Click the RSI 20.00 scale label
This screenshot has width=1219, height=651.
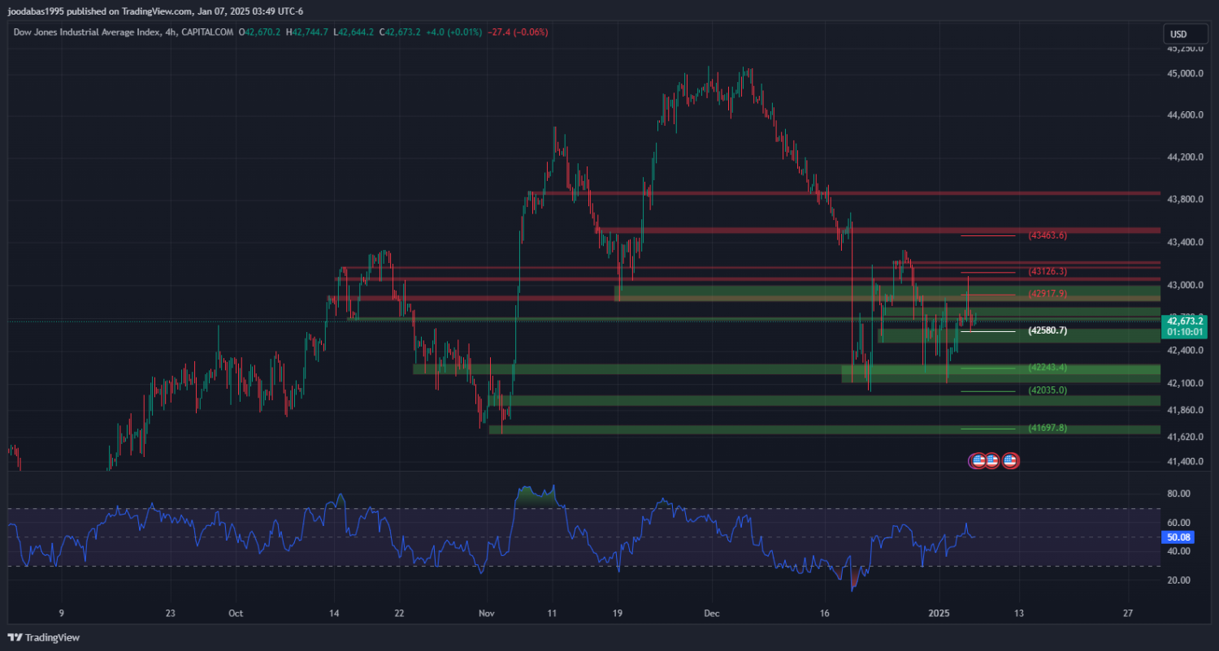[1178, 581]
